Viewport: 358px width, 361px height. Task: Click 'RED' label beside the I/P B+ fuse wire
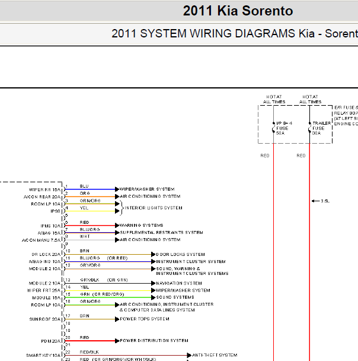pos(265,156)
